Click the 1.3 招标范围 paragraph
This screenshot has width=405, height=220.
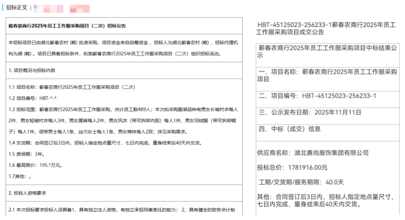124,121
